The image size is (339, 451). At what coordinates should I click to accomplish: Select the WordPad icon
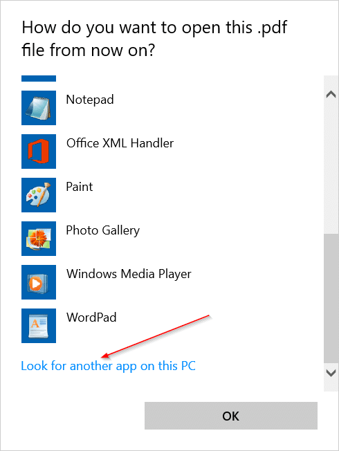[39, 326]
